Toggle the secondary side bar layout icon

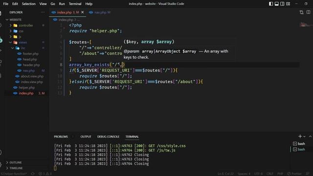click(282, 4)
